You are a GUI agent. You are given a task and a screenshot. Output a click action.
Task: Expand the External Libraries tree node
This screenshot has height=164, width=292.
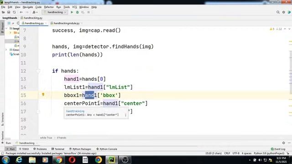[6, 50]
